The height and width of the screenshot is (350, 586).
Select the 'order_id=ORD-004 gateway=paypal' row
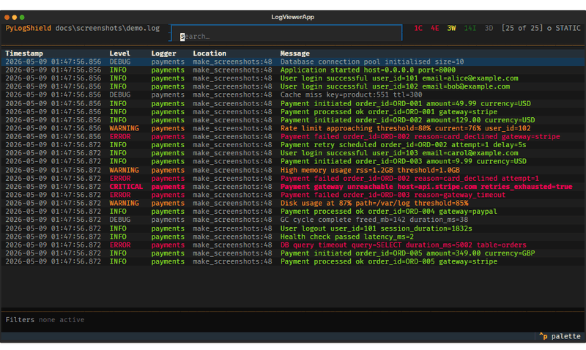(293, 212)
